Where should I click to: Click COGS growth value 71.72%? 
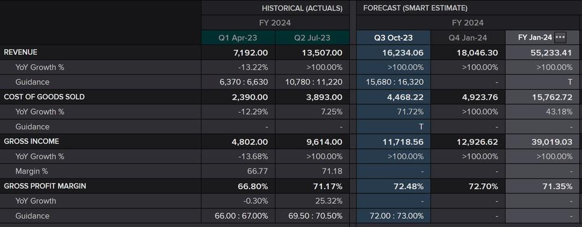410,112
